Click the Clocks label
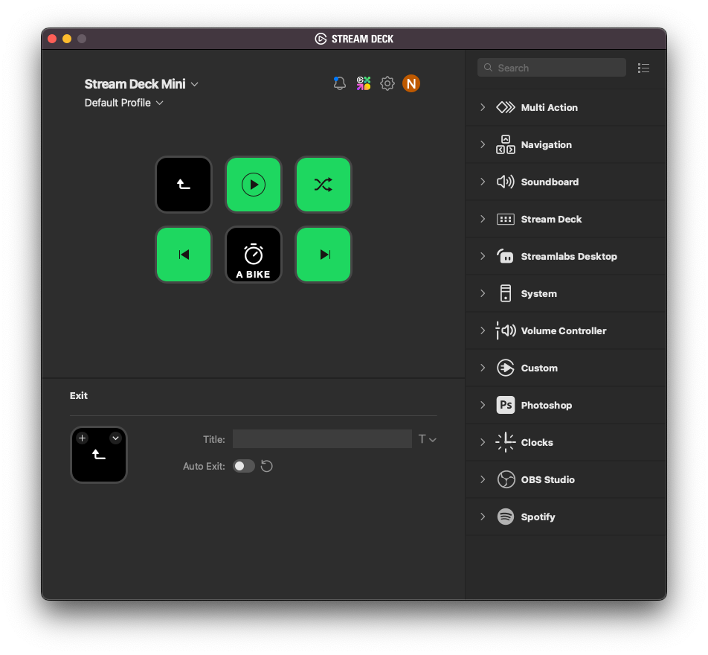708x655 pixels. click(x=537, y=442)
